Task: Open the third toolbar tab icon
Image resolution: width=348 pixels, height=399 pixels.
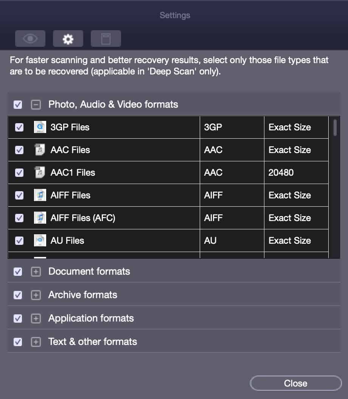Action: (106, 39)
